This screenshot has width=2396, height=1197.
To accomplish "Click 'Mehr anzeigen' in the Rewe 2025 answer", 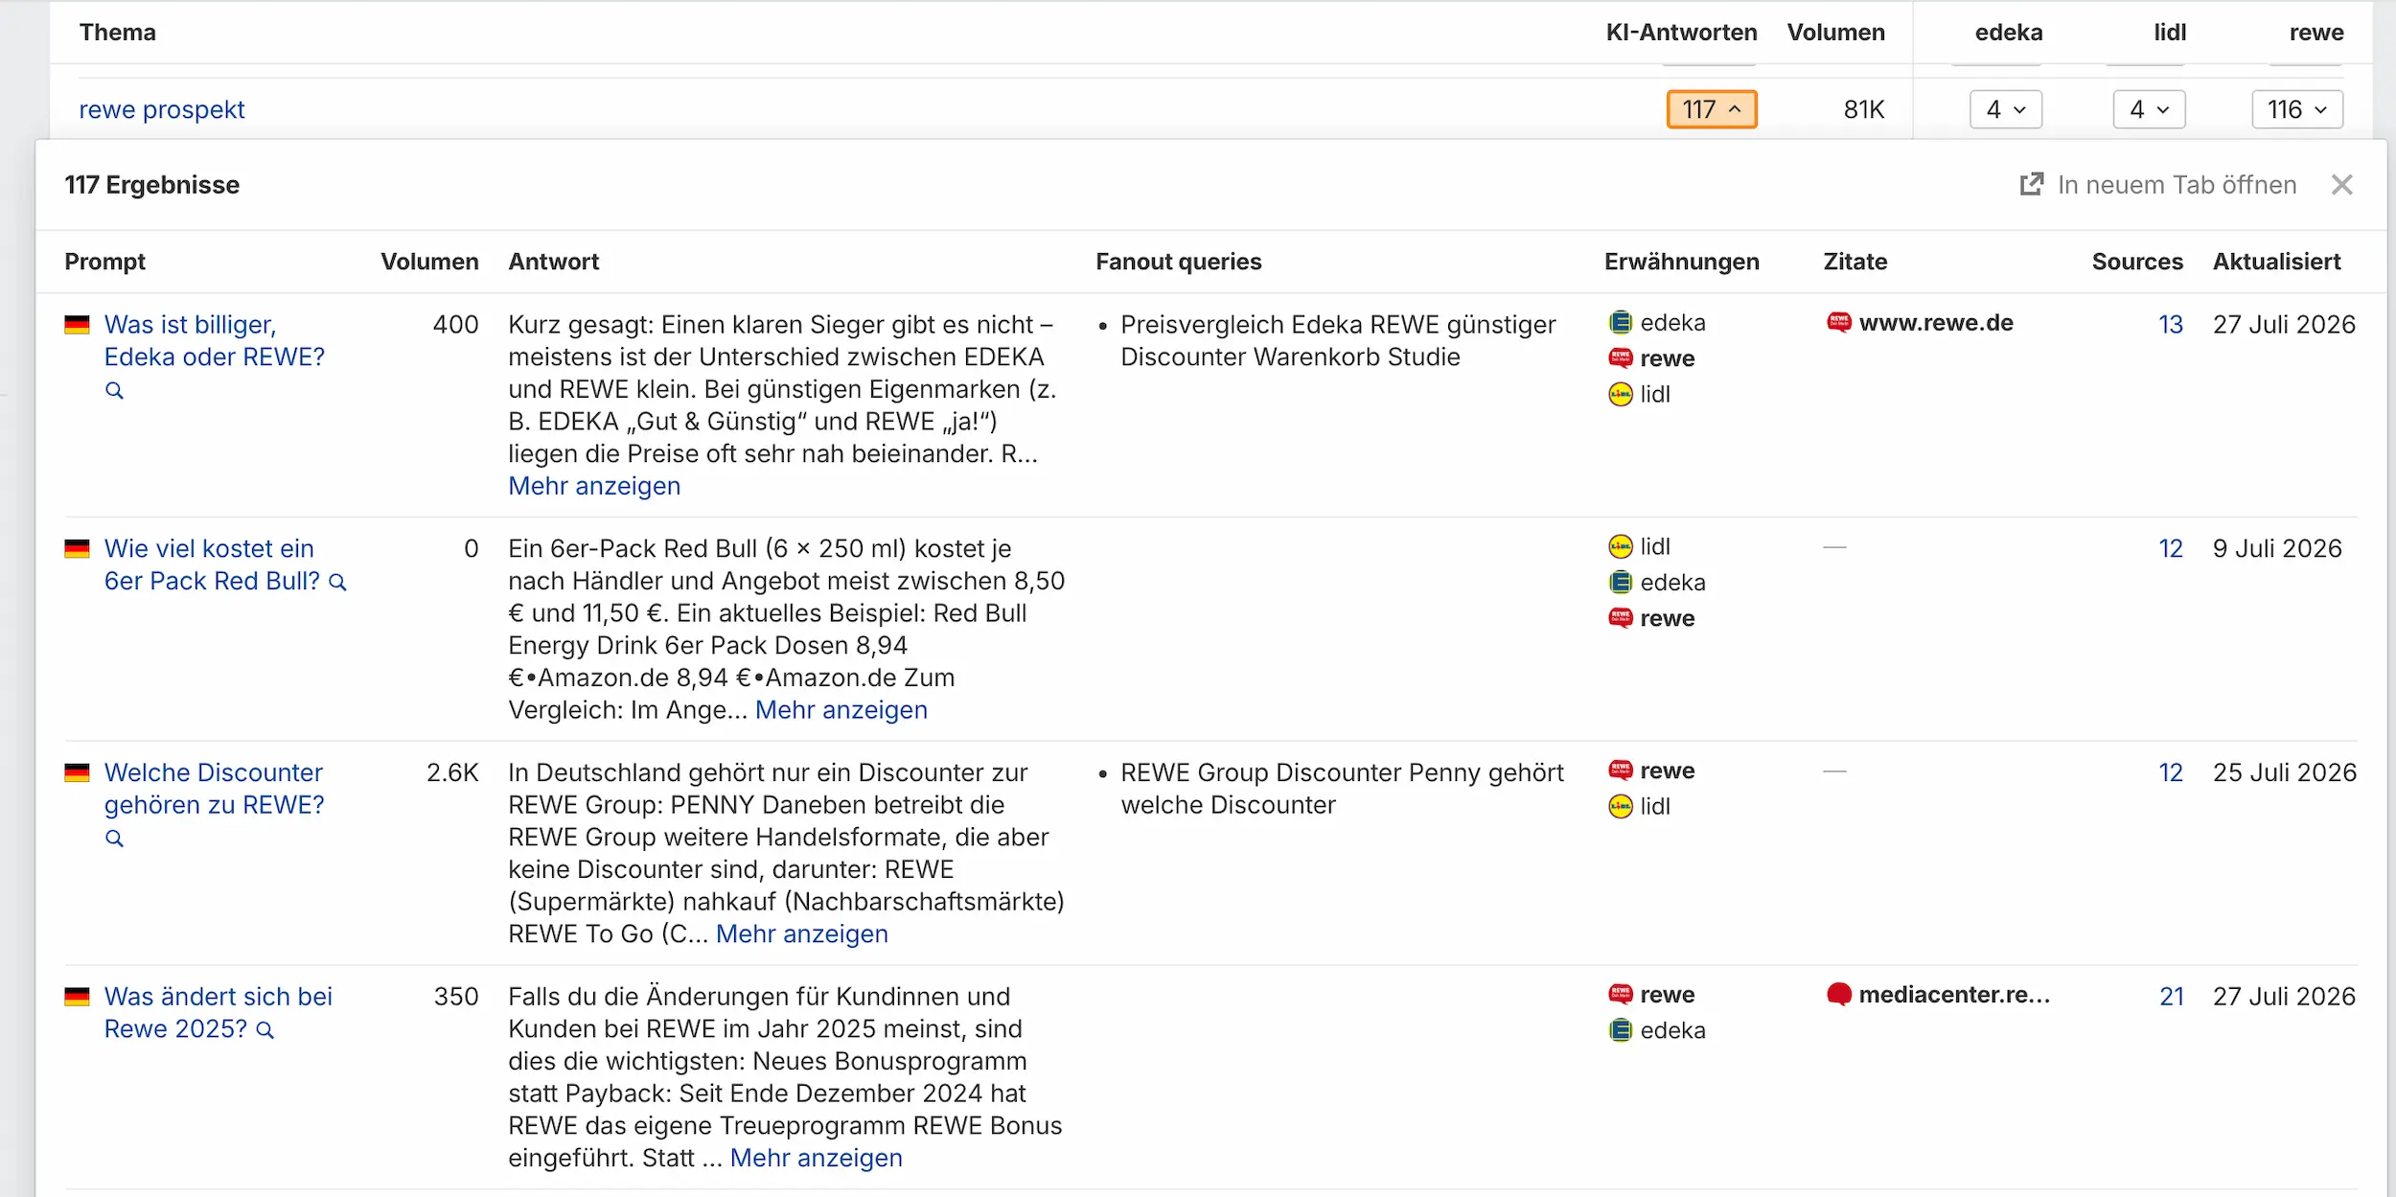I will pos(817,1159).
